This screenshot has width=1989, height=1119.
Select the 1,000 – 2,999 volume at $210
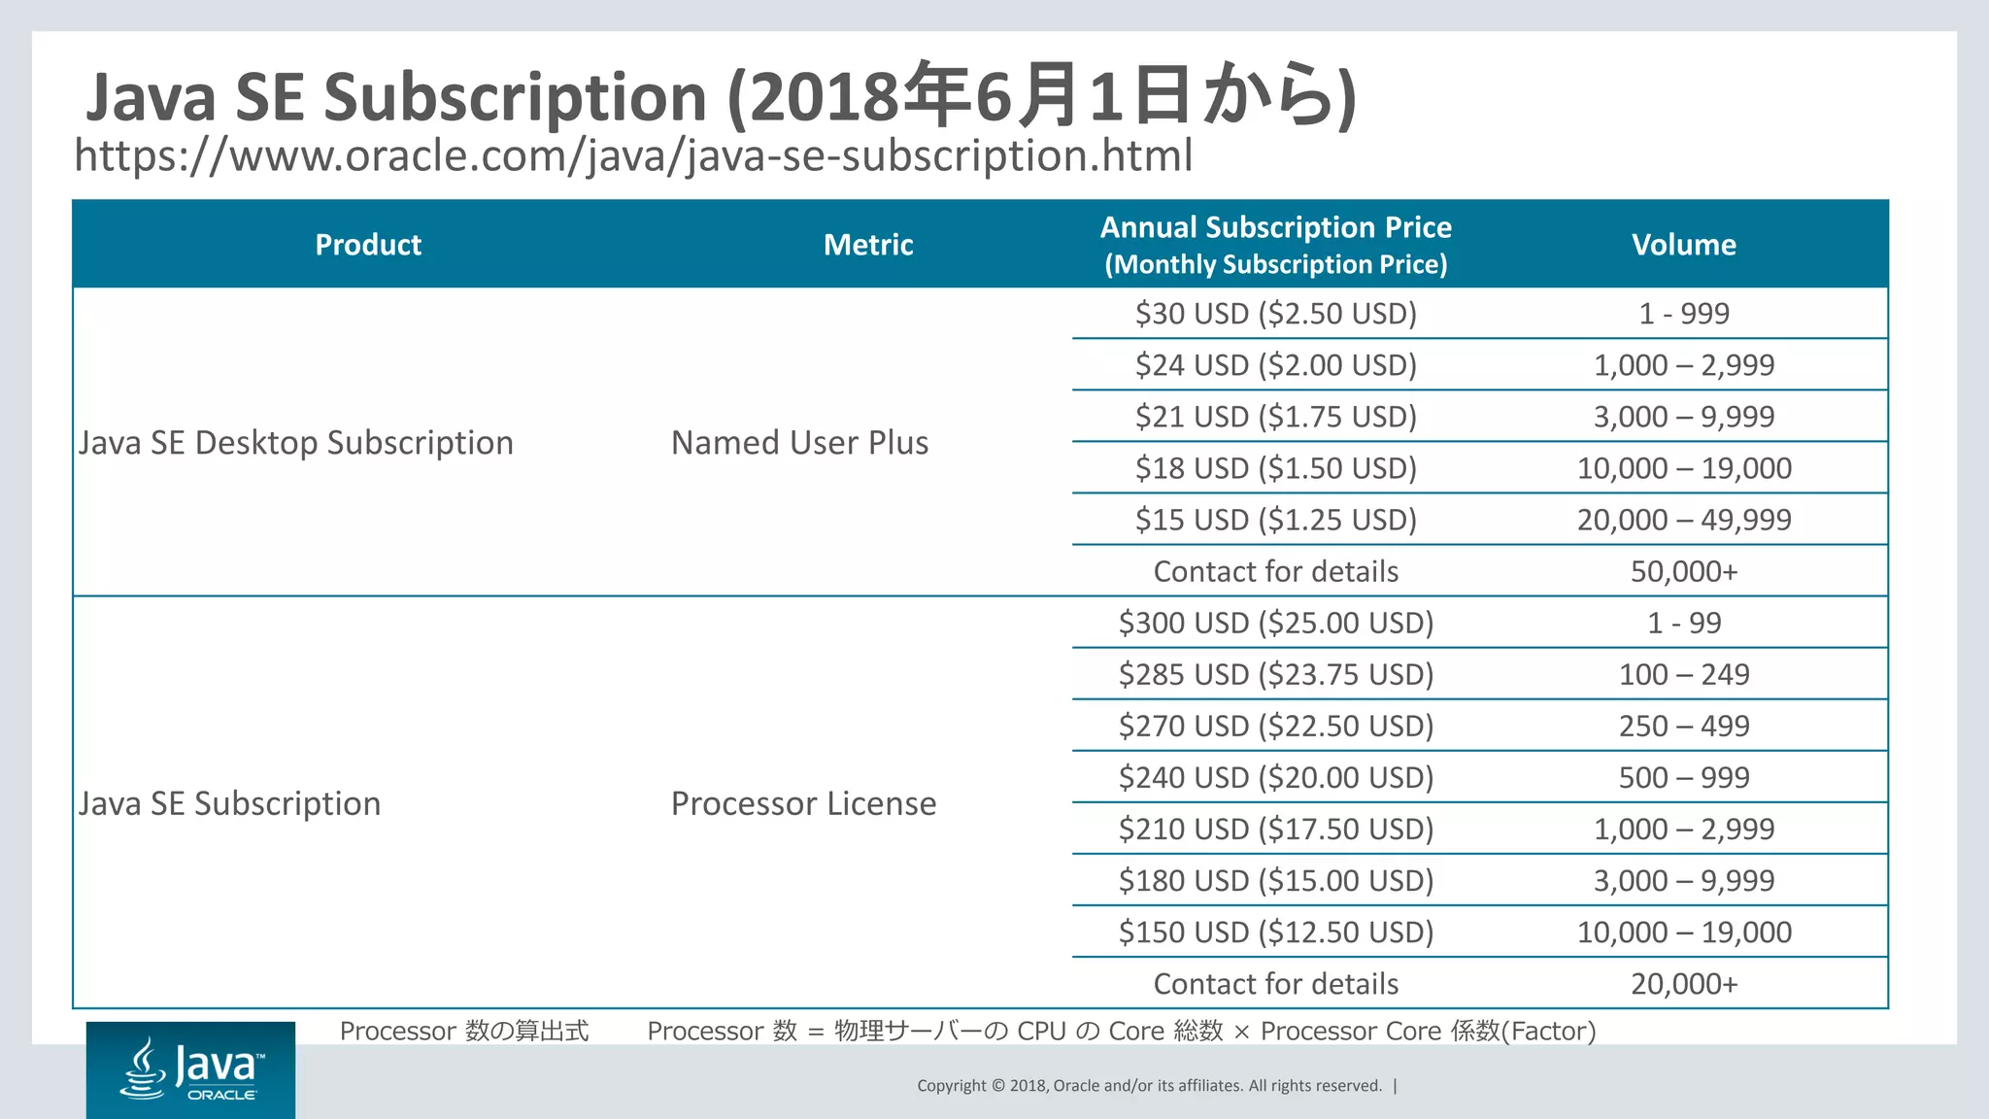click(x=1684, y=828)
